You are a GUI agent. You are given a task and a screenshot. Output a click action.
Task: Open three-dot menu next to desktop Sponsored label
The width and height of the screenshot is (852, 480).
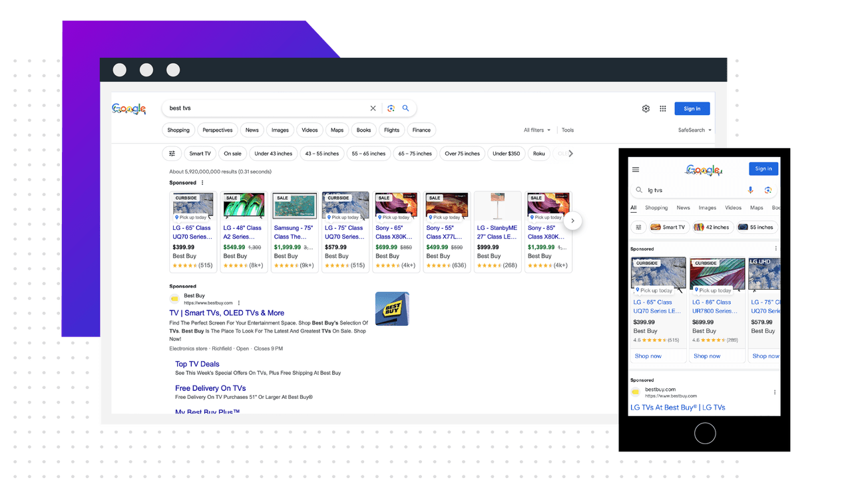coord(202,183)
